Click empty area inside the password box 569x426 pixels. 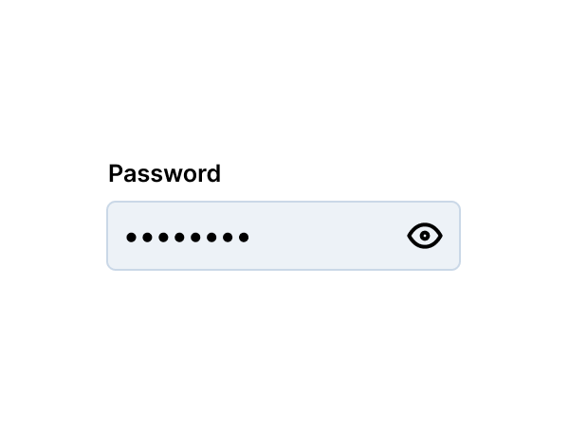click(x=326, y=236)
